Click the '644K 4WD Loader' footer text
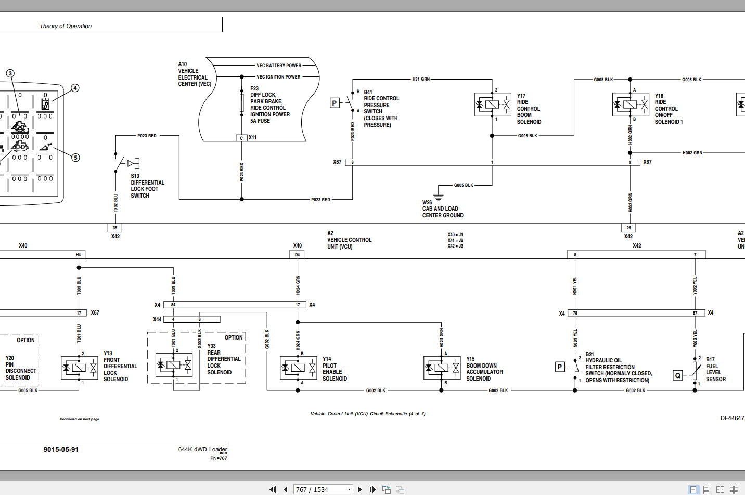Screen dimensions: 745x495 (x=202, y=449)
